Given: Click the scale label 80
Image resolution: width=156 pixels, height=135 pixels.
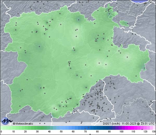Looking at the screenshot, I should [97, 132].
